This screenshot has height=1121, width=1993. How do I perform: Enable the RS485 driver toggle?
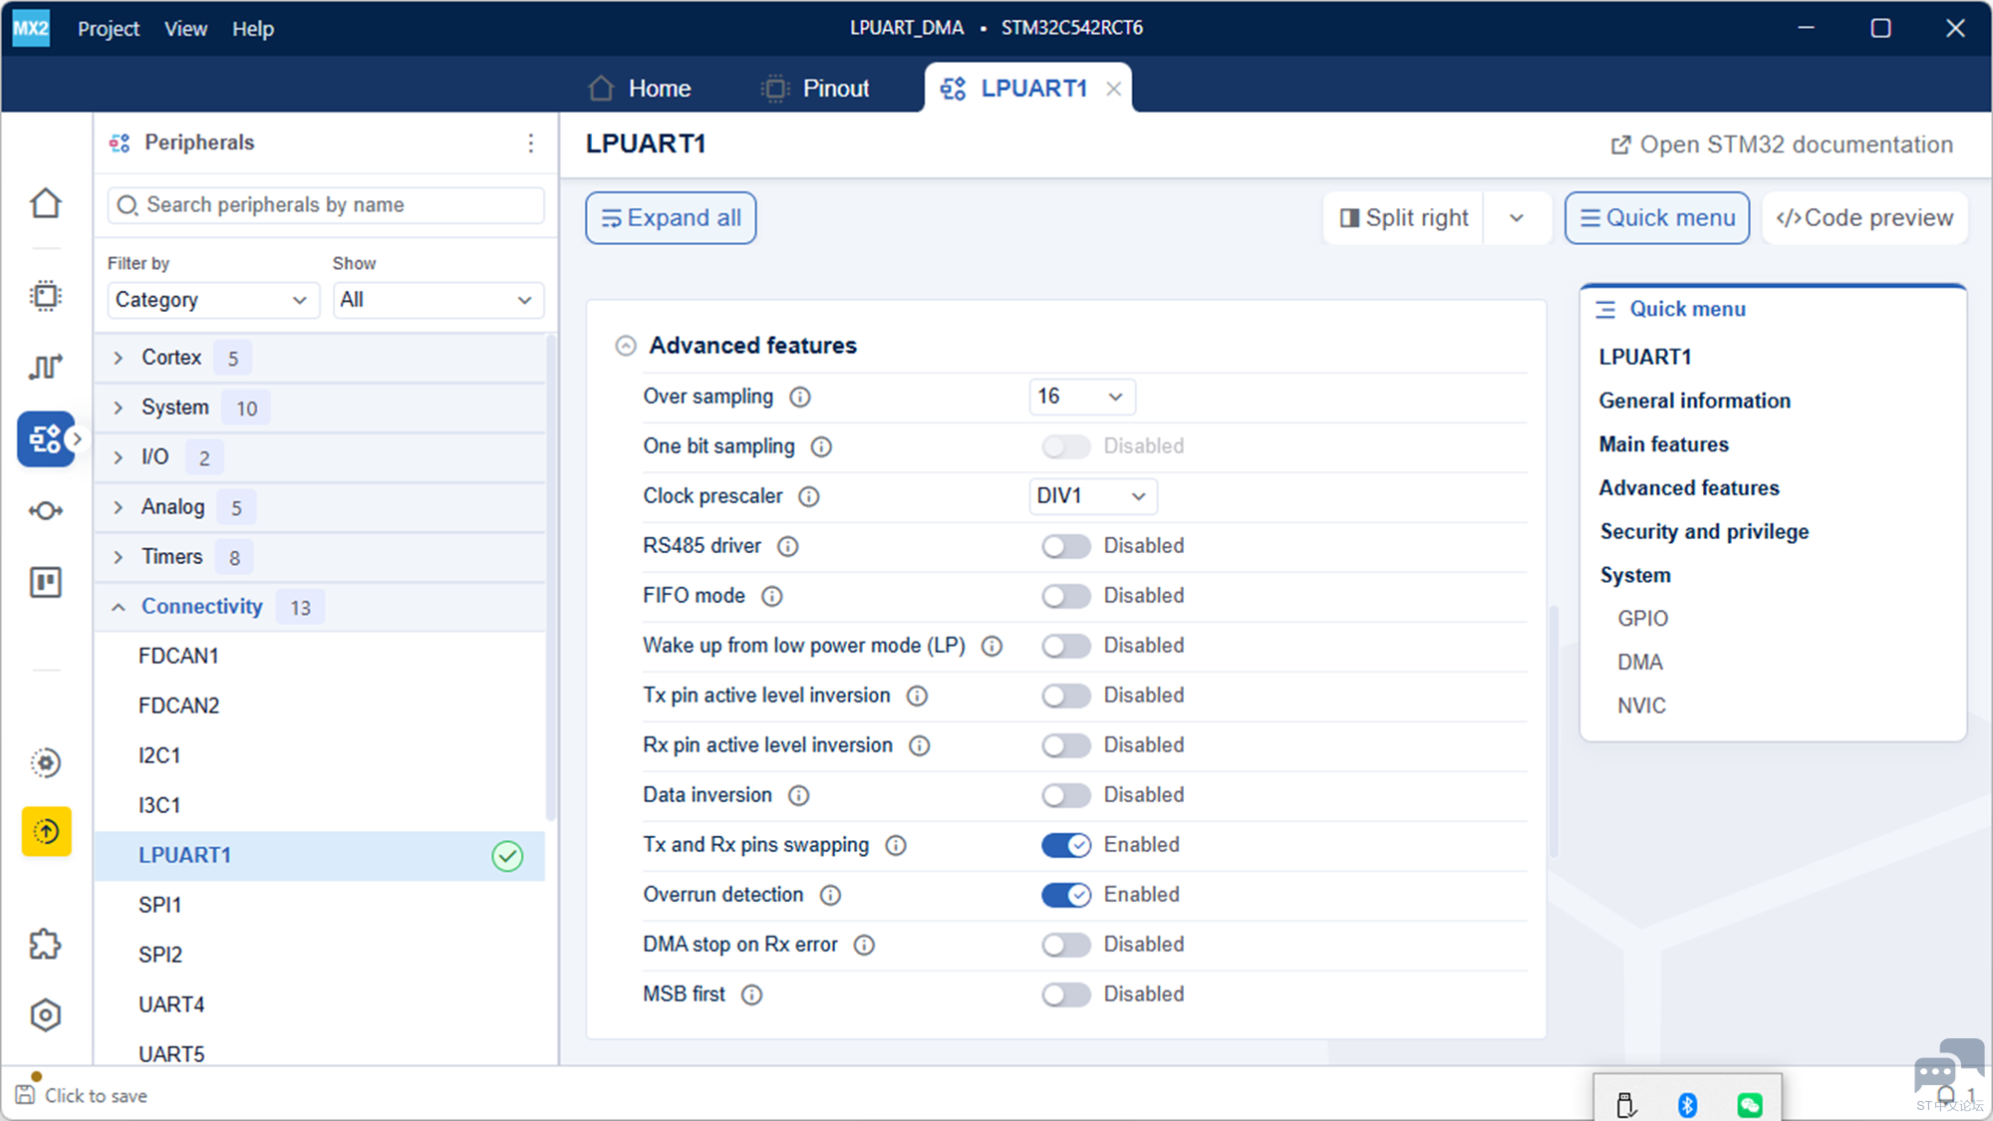point(1066,546)
